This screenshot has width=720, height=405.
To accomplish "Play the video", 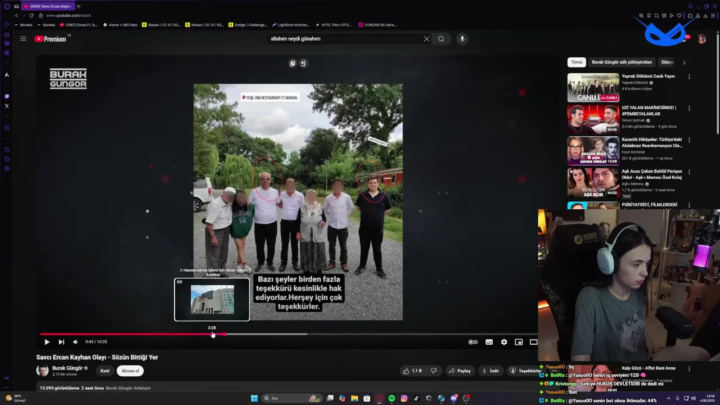I will pyautogui.click(x=47, y=342).
